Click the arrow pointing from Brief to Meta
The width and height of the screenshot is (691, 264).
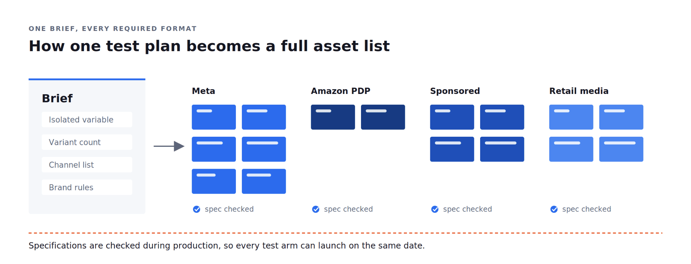pos(169,146)
